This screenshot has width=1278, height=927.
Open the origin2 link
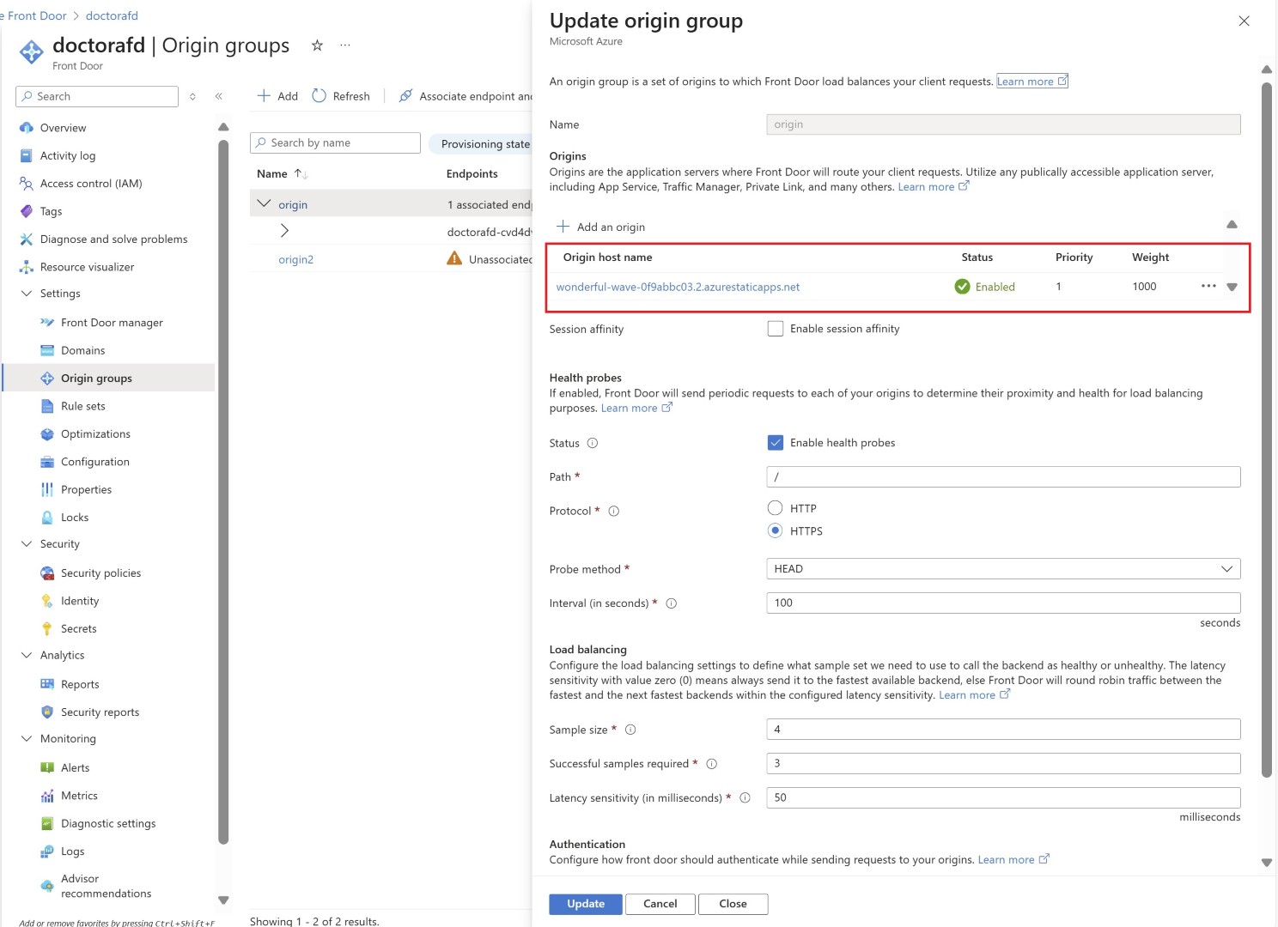click(295, 259)
